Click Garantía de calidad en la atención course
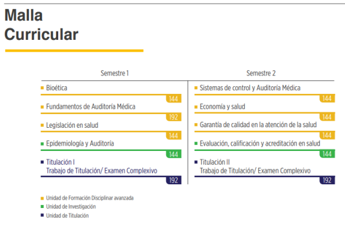345x230 pixels. pos(258,125)
